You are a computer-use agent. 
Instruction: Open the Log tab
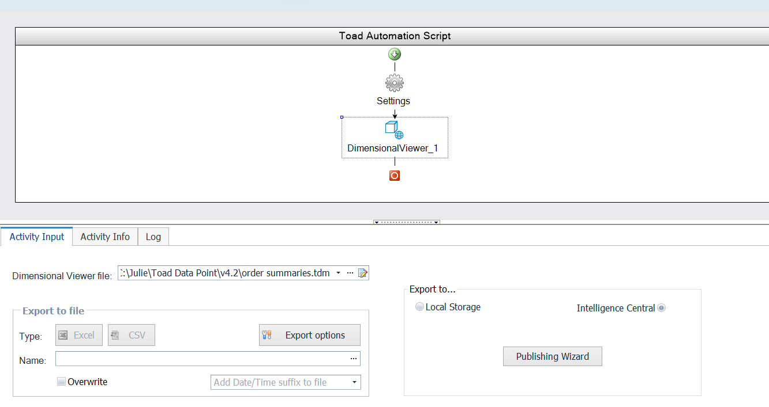tap(153, 237)
